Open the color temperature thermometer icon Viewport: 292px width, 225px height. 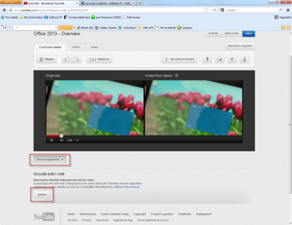pyautogui.click(x=244, y=59)
